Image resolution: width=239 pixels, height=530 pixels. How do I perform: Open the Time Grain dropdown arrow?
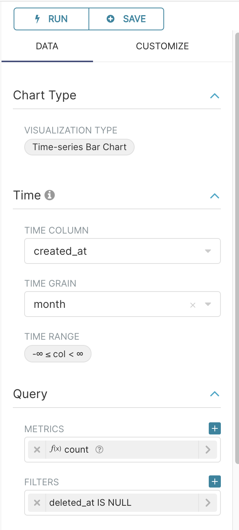click(208, 304)
